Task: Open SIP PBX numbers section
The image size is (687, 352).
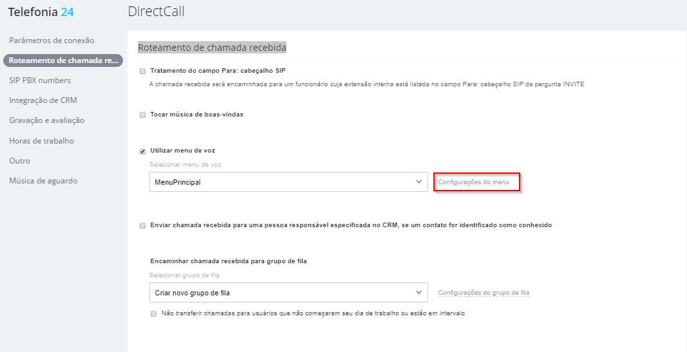Action: coord(40,80)
